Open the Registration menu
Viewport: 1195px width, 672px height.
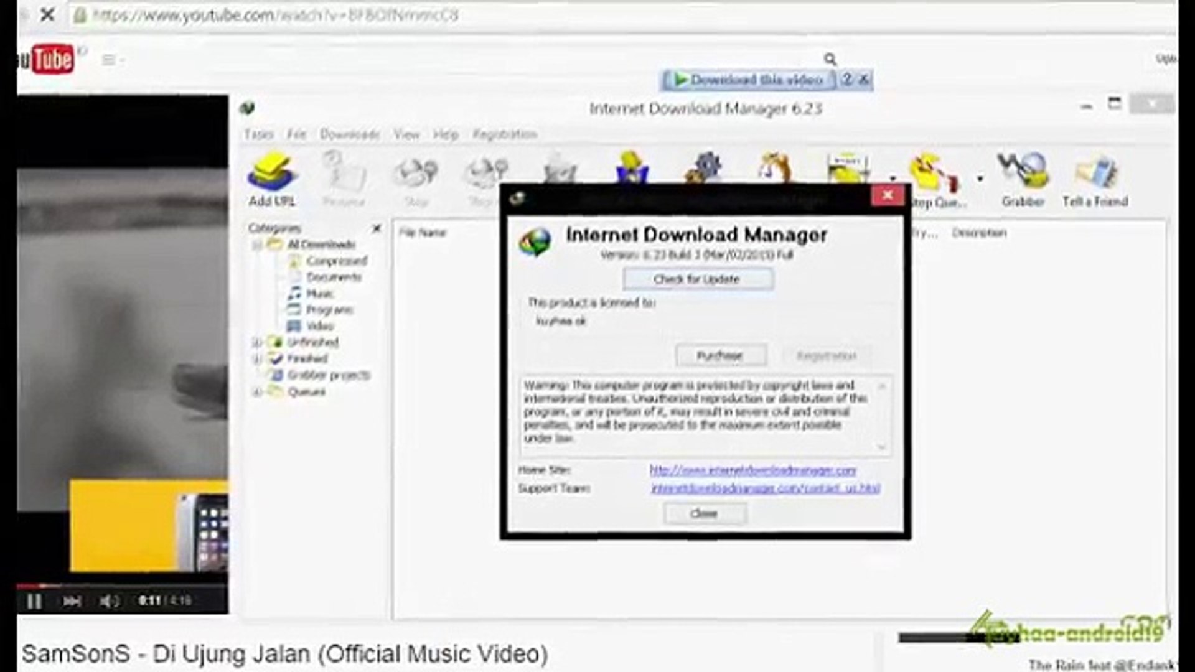pos(505,134)
